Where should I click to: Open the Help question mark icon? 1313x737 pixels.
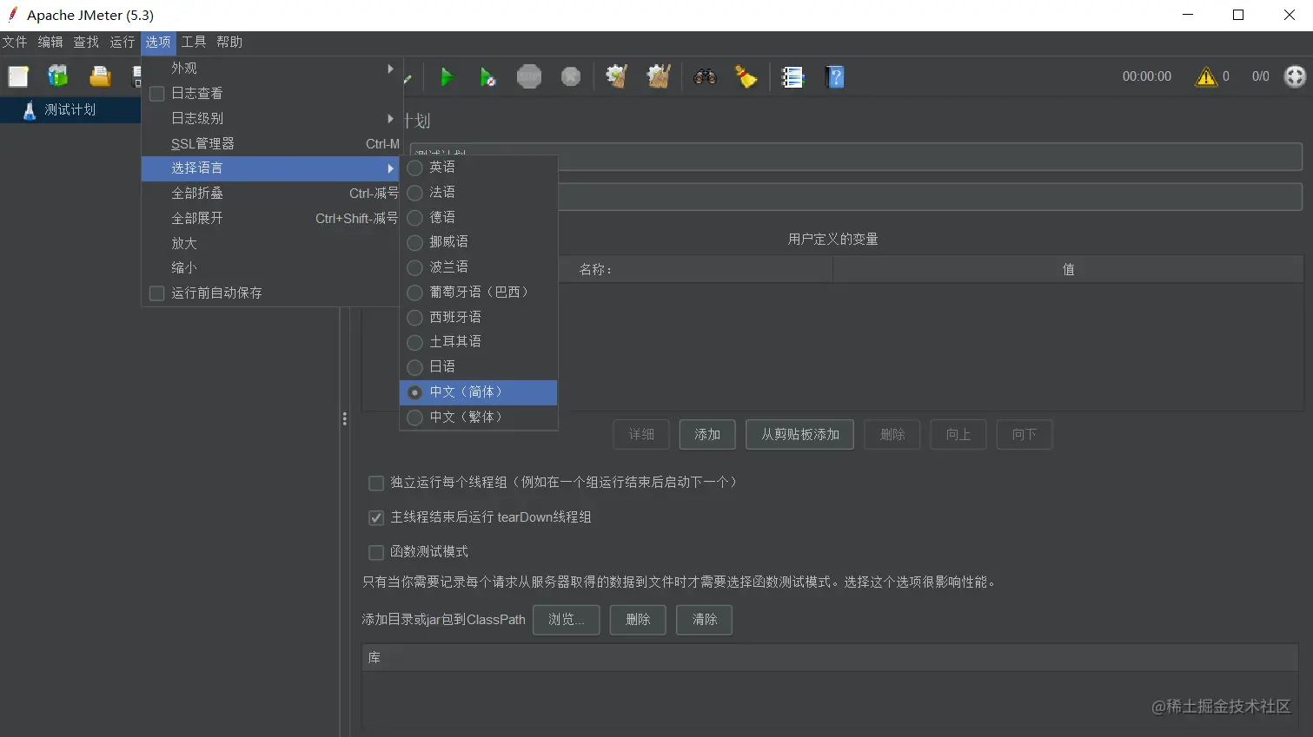[835, 77]
